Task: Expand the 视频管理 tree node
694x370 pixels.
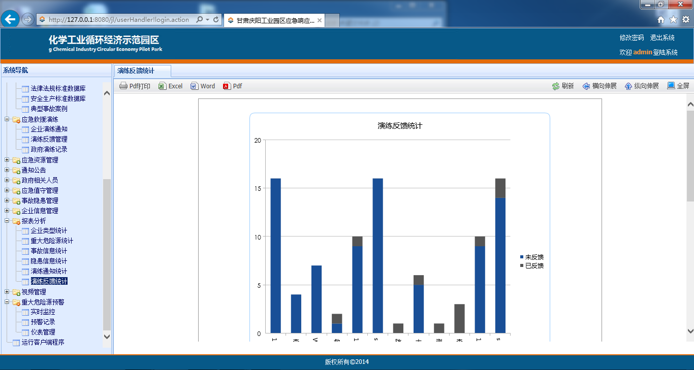Action: pos(7,292)
